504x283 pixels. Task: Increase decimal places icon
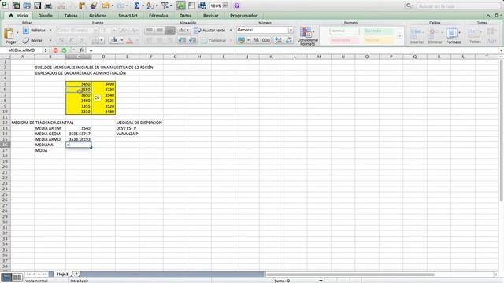point(278,40)
